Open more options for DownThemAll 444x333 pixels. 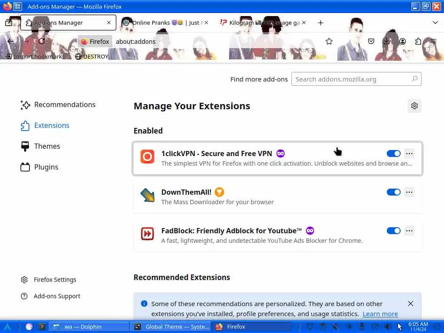point(409,192)
